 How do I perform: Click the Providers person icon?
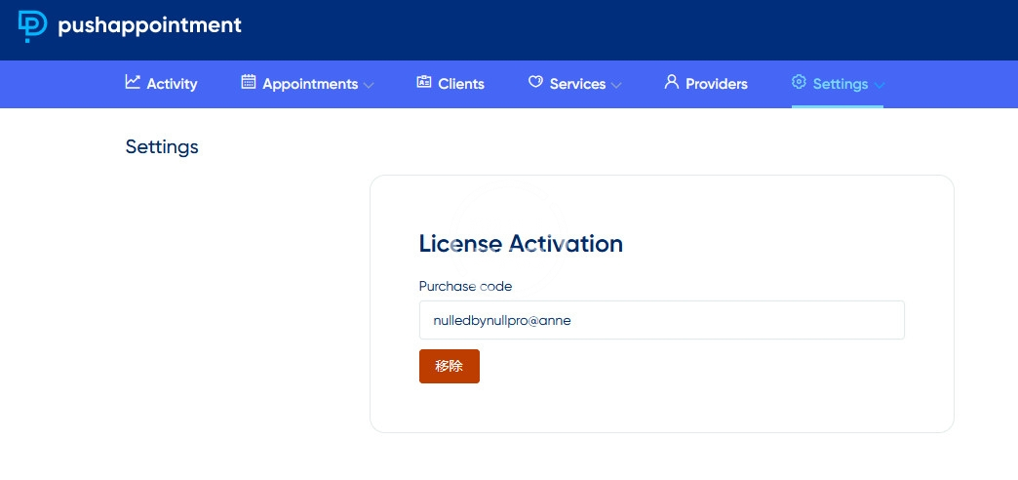(671, 83)
